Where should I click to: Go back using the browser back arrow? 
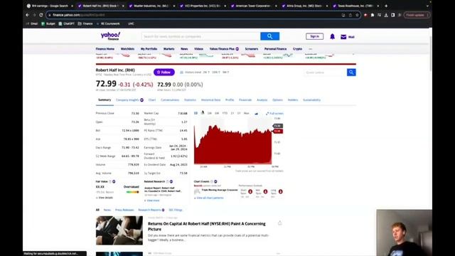27,15
